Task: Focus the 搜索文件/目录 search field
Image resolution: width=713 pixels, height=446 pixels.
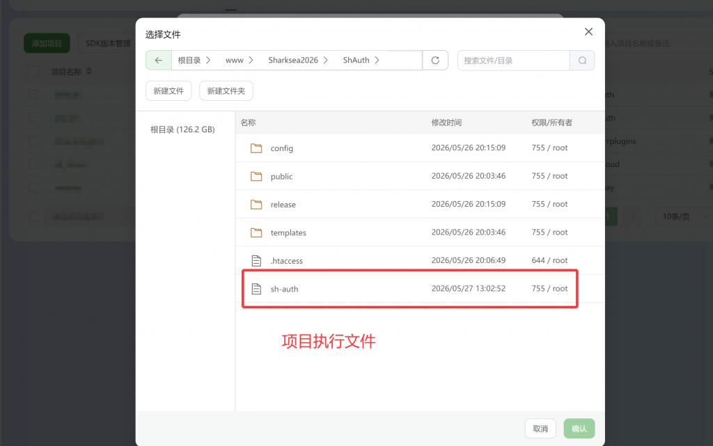Action: click(513, 61)
